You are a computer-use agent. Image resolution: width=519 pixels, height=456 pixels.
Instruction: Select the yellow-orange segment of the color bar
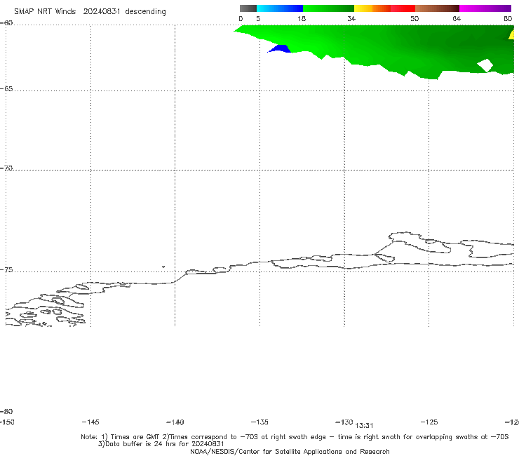click(x=372, y=8)
